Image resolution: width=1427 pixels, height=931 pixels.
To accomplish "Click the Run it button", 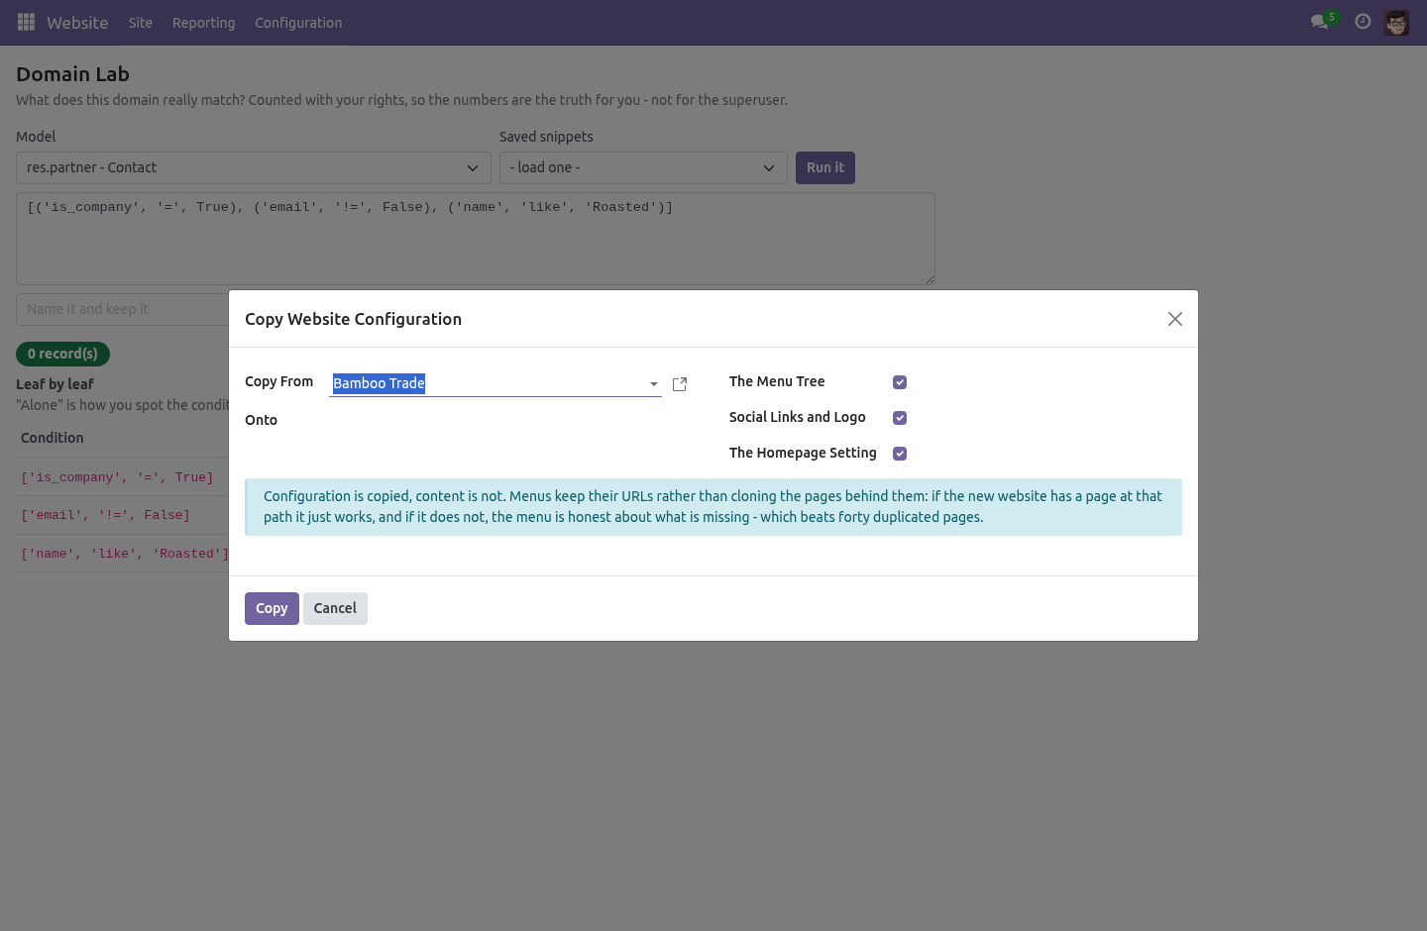I will (825, 167).
